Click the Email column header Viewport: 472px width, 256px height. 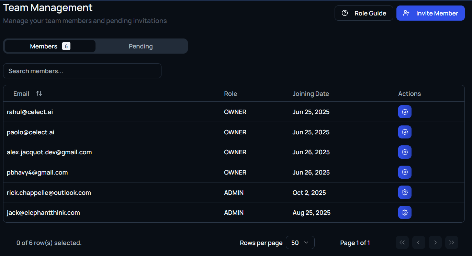(x=21, y=94)
